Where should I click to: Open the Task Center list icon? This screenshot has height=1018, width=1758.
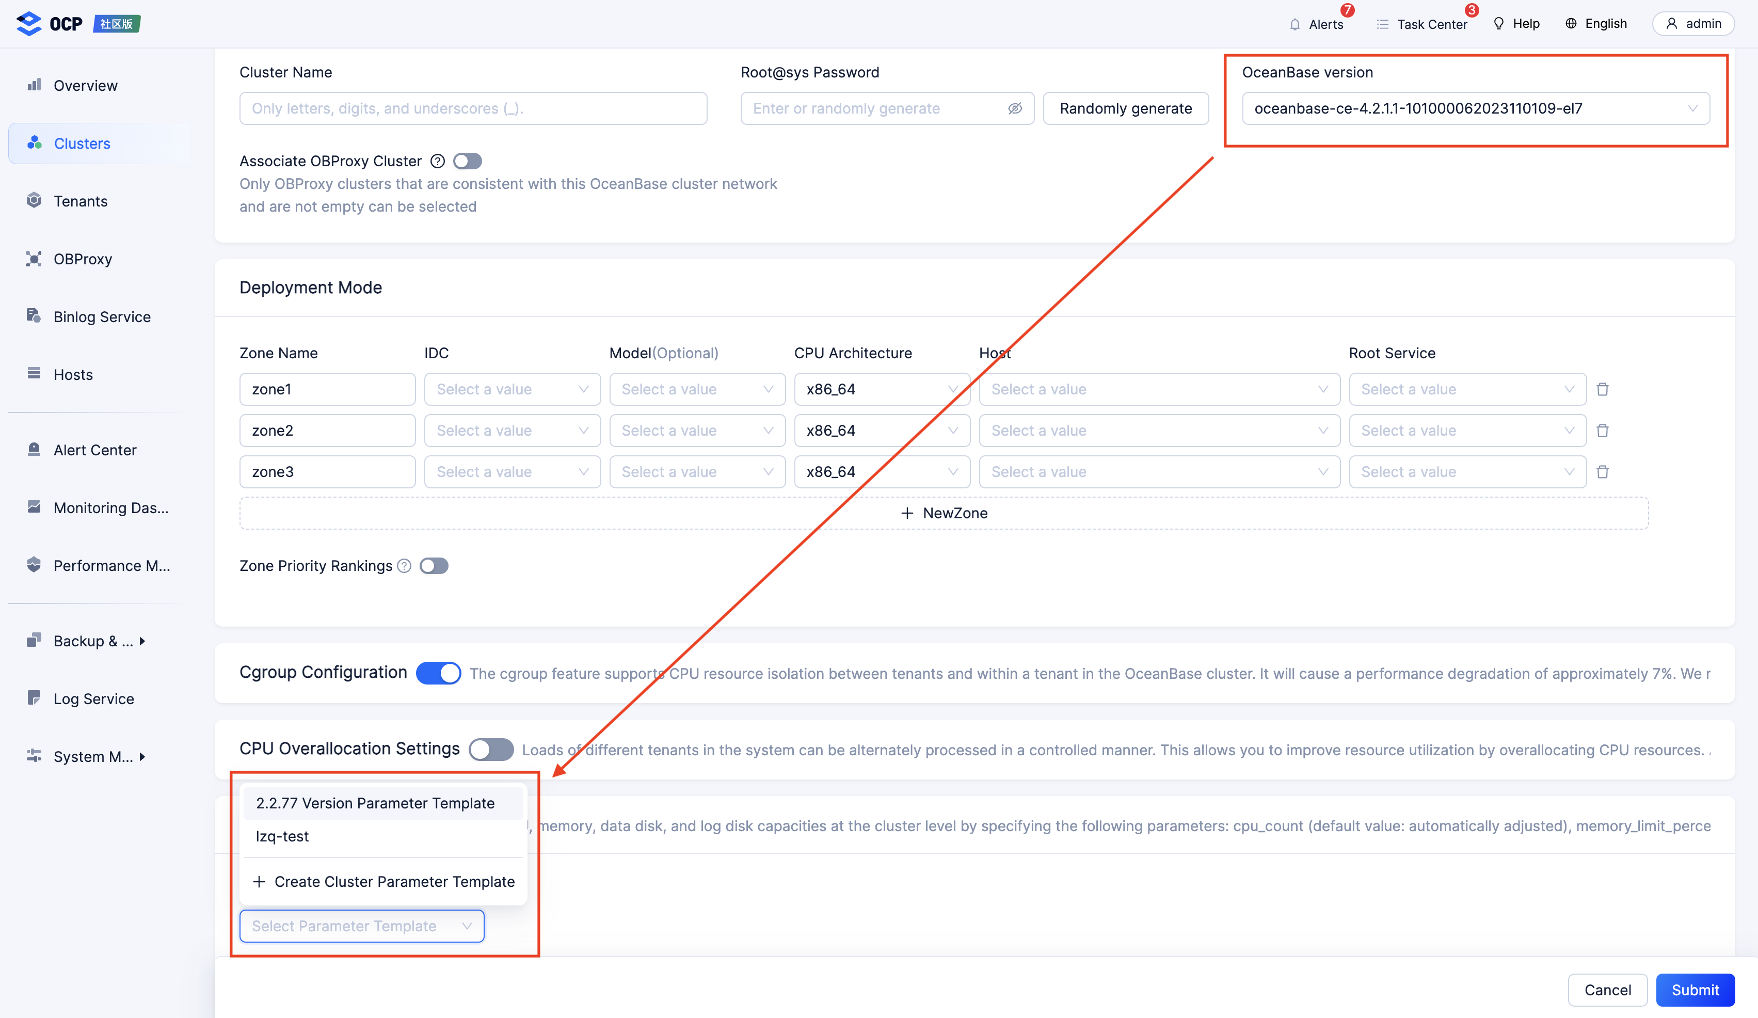(x=1382, y=24)
